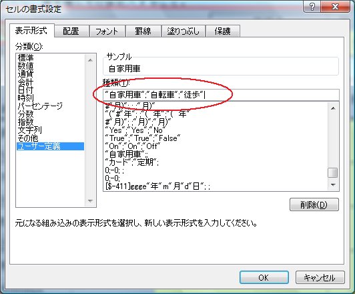
Task: Choose 会計 in category list
Action: 50,82
